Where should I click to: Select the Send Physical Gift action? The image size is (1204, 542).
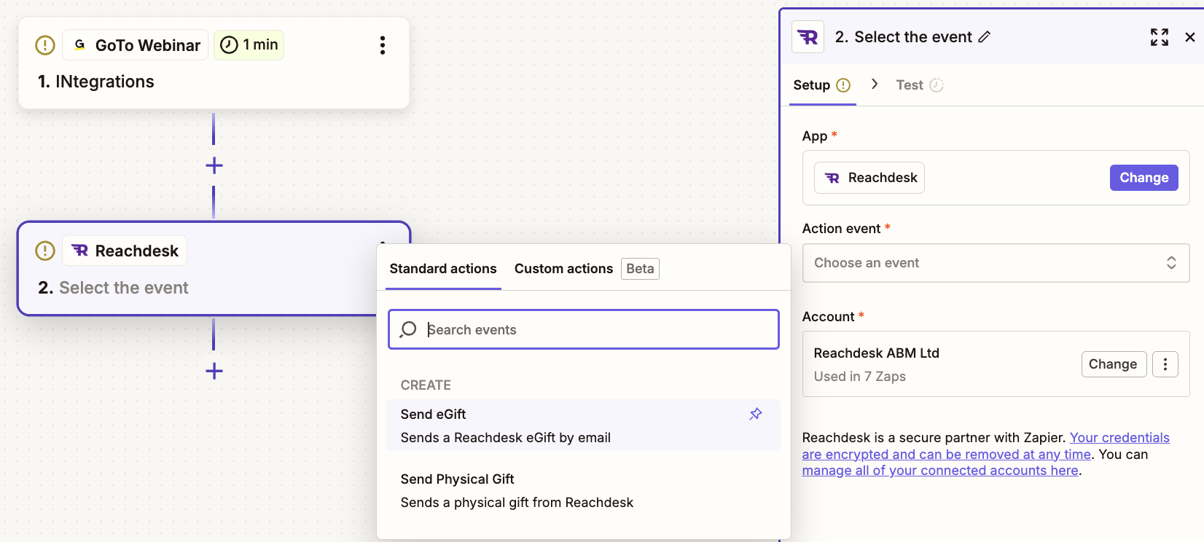click(x=583, y=490)
